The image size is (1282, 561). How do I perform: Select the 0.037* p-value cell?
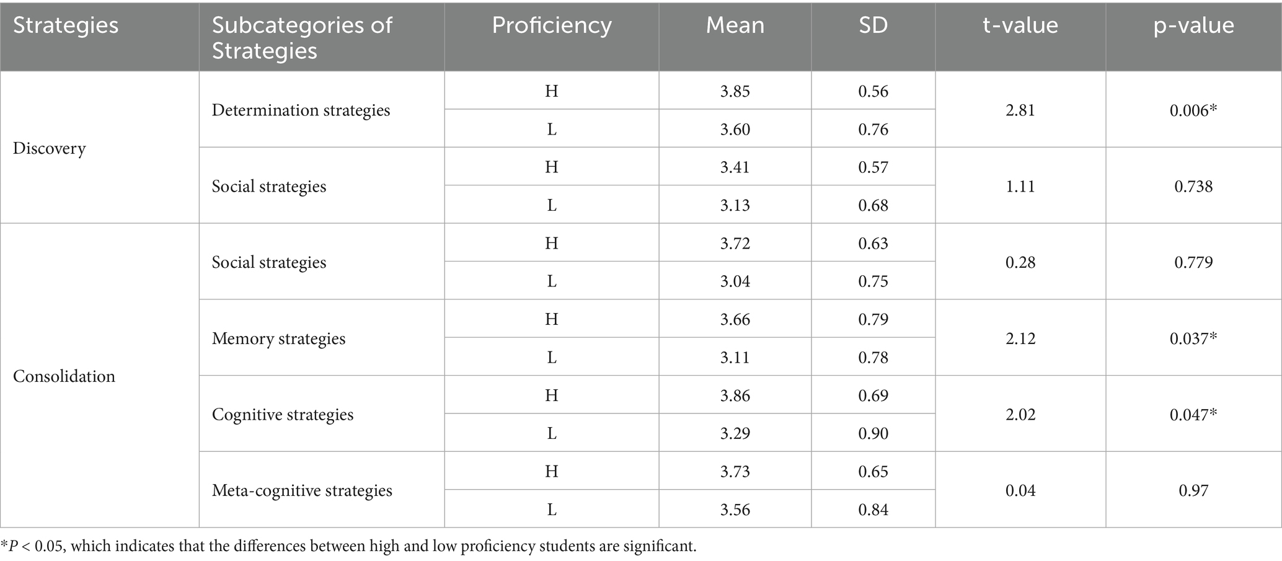pyautogui.click(x=1193, y=338)
